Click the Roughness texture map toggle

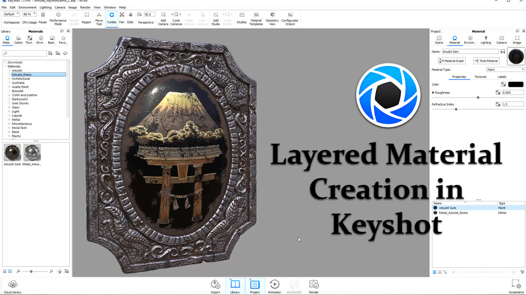(498, 92)
